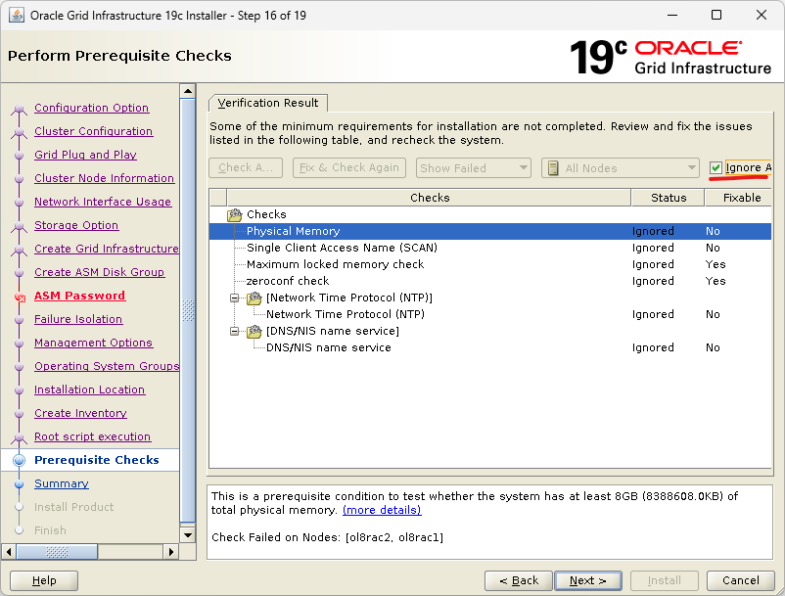This screenshot has height=596, width=785.
Task: Go to Cluster Configuration step
Action: [94, 131]
